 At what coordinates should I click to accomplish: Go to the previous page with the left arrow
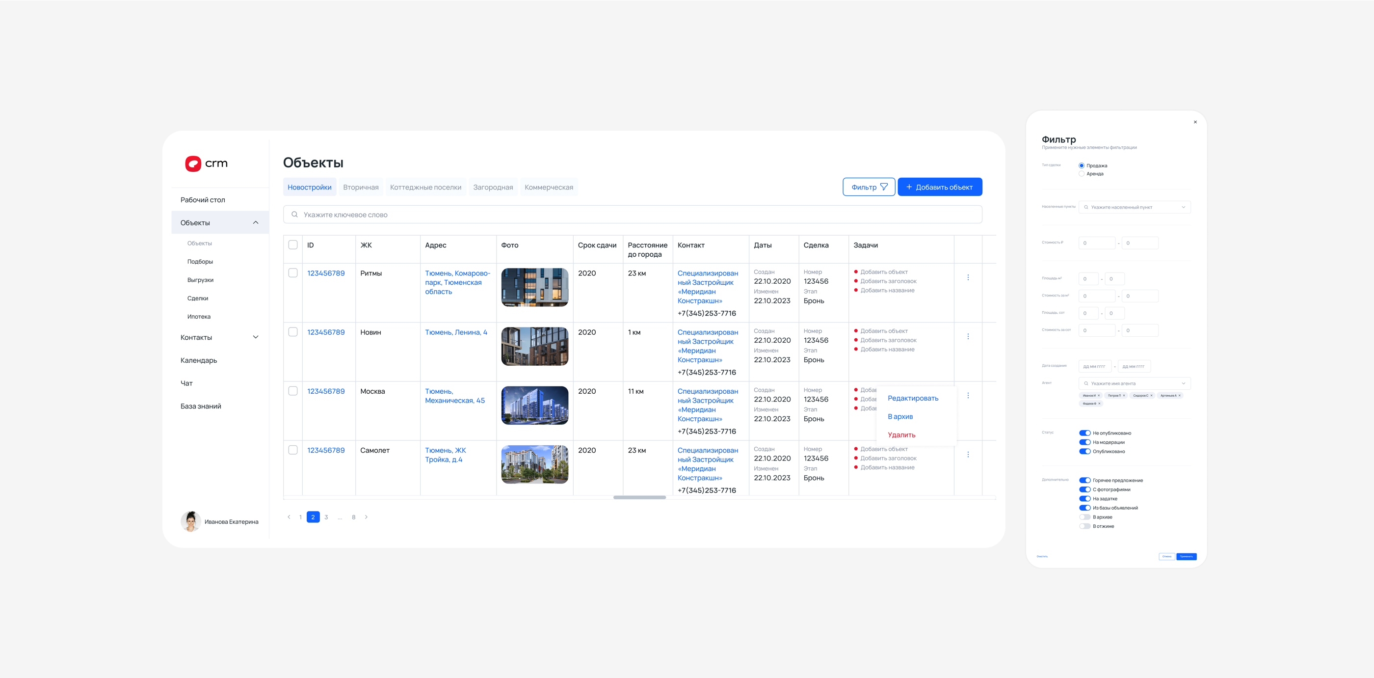click(289, 517)
